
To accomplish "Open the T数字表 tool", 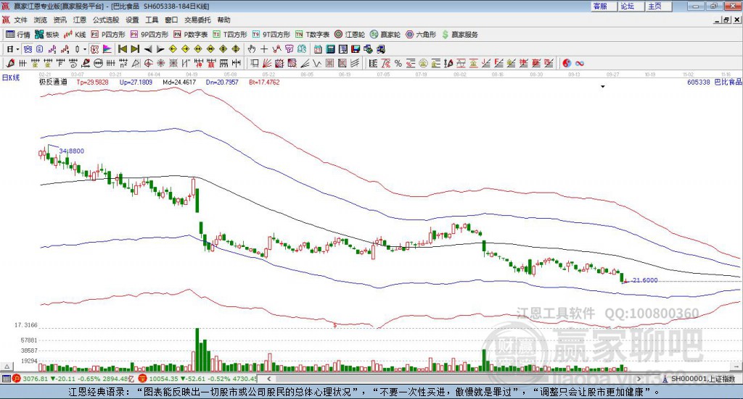I will click(x=312, y=35).
